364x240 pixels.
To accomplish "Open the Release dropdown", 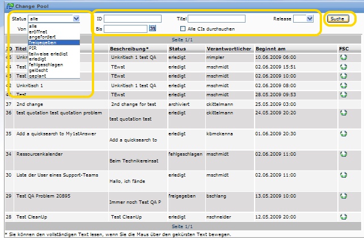I will 310,19.
